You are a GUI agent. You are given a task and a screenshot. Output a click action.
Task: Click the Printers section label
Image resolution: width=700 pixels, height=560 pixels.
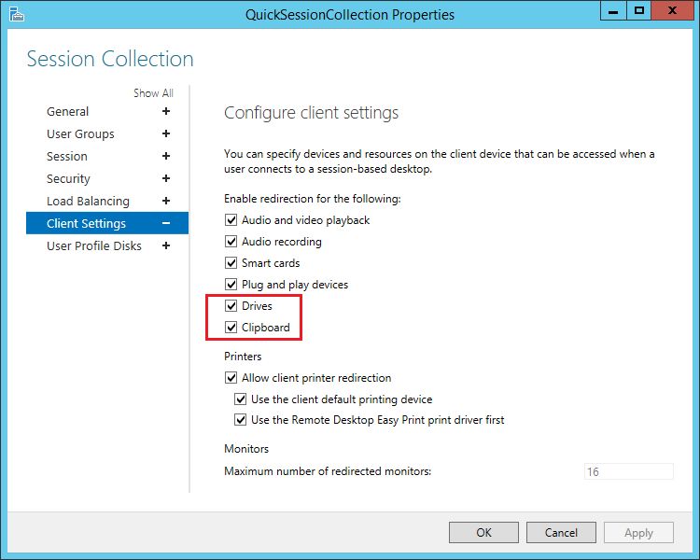point(243,357)
